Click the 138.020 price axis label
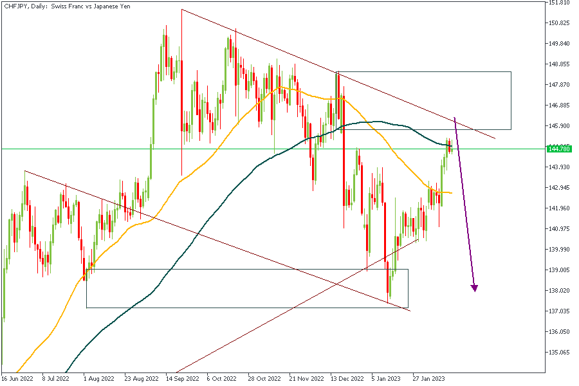The height and width of the screenshot is (386, 579). click(559, 291)
